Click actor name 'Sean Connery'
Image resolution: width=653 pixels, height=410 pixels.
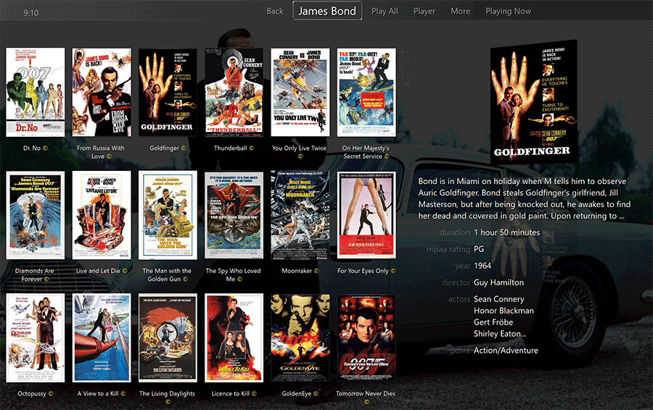[499, 299]
